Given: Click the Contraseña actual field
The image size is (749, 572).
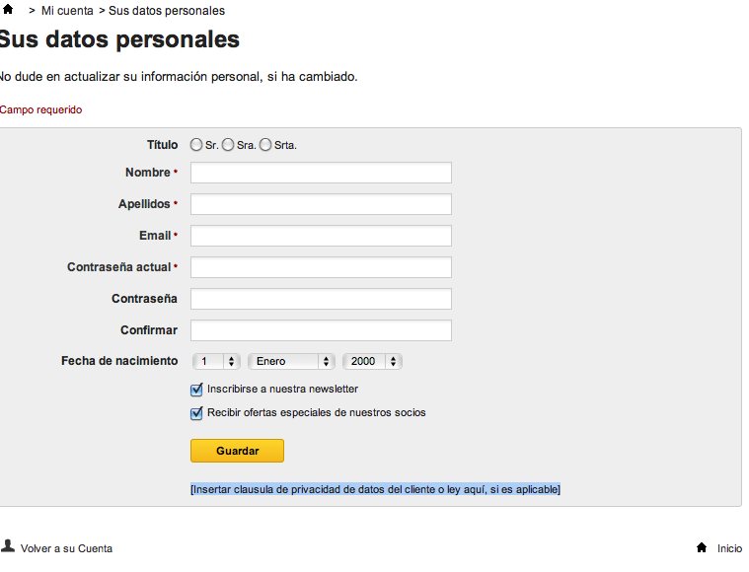Looking at the screenshot, I should 321,267.
